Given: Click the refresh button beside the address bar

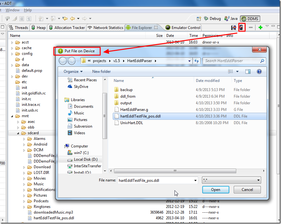Looking at the screenshot, I should pos(197,61).
